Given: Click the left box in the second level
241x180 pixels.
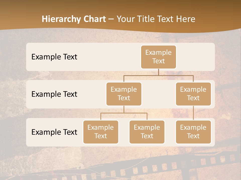Looking at the screenshot, I should click(x=124, y=94).
